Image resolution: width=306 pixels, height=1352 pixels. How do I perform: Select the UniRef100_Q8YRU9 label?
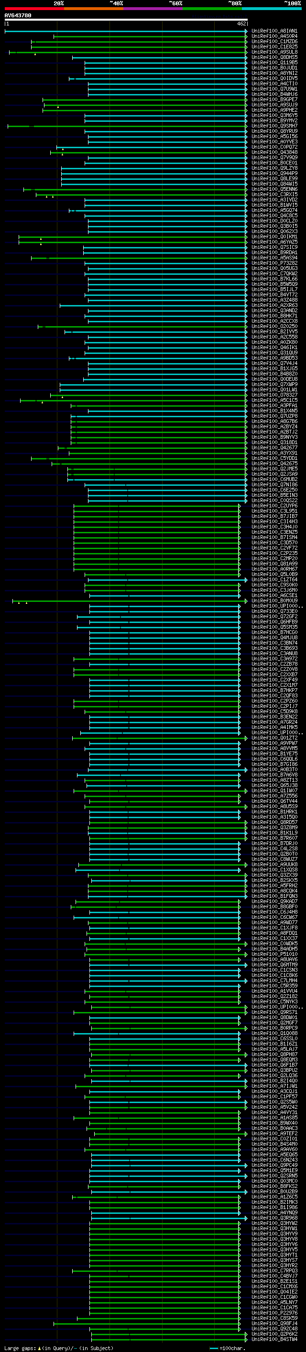coord(274,131)
